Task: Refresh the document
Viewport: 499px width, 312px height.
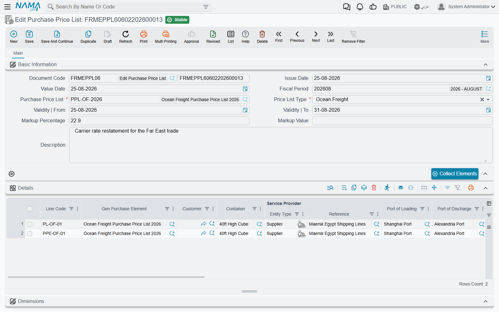Action: coord(126,37)
